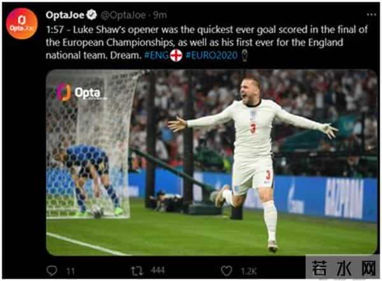Open the @OptaJoe handle link
Screen dimensions: 382x281
pyautogui.click(x=124, y=15)
